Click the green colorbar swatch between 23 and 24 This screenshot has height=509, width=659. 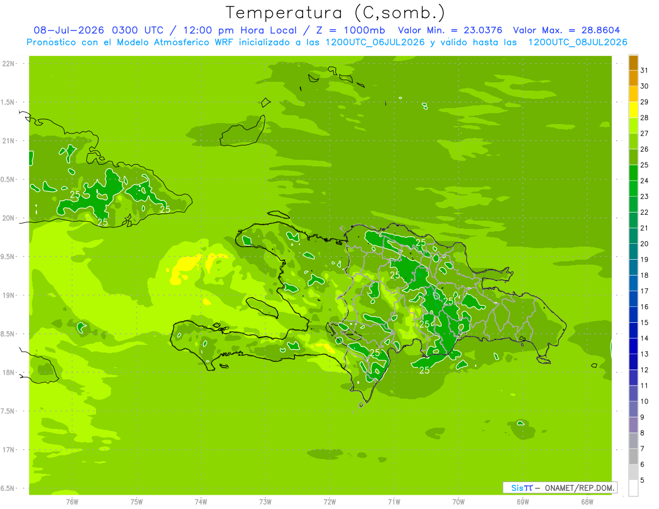[633, 189]
